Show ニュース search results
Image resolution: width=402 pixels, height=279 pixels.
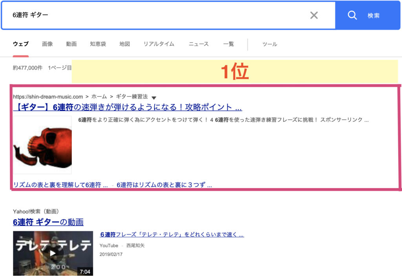click(x=199, y=44)
